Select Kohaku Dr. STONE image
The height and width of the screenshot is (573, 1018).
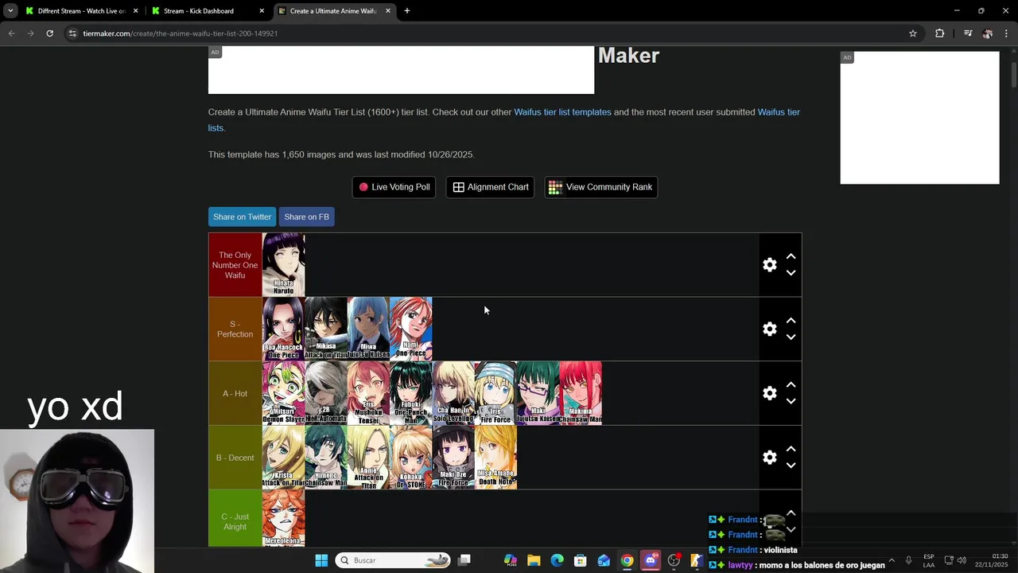(410, 458)
